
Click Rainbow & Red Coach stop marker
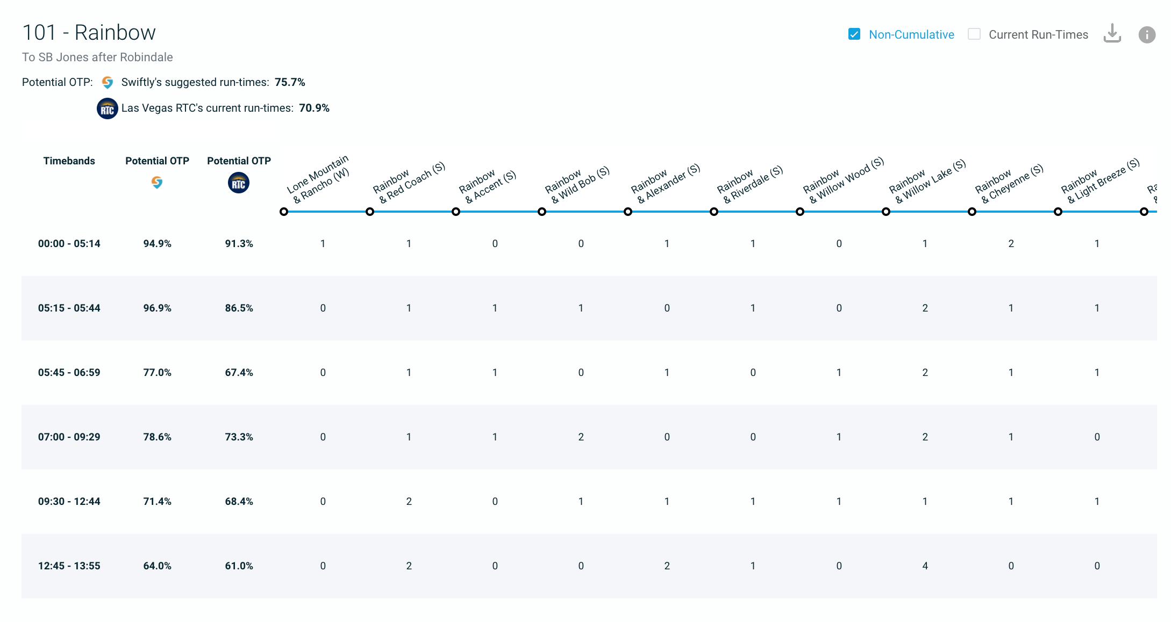tap(370, 212)
